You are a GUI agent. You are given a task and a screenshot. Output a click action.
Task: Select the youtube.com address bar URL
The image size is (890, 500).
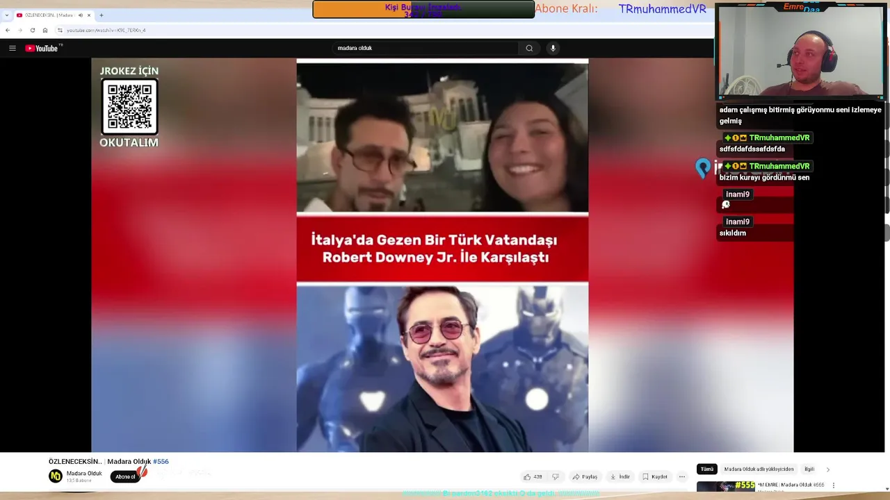coord(106,30)
